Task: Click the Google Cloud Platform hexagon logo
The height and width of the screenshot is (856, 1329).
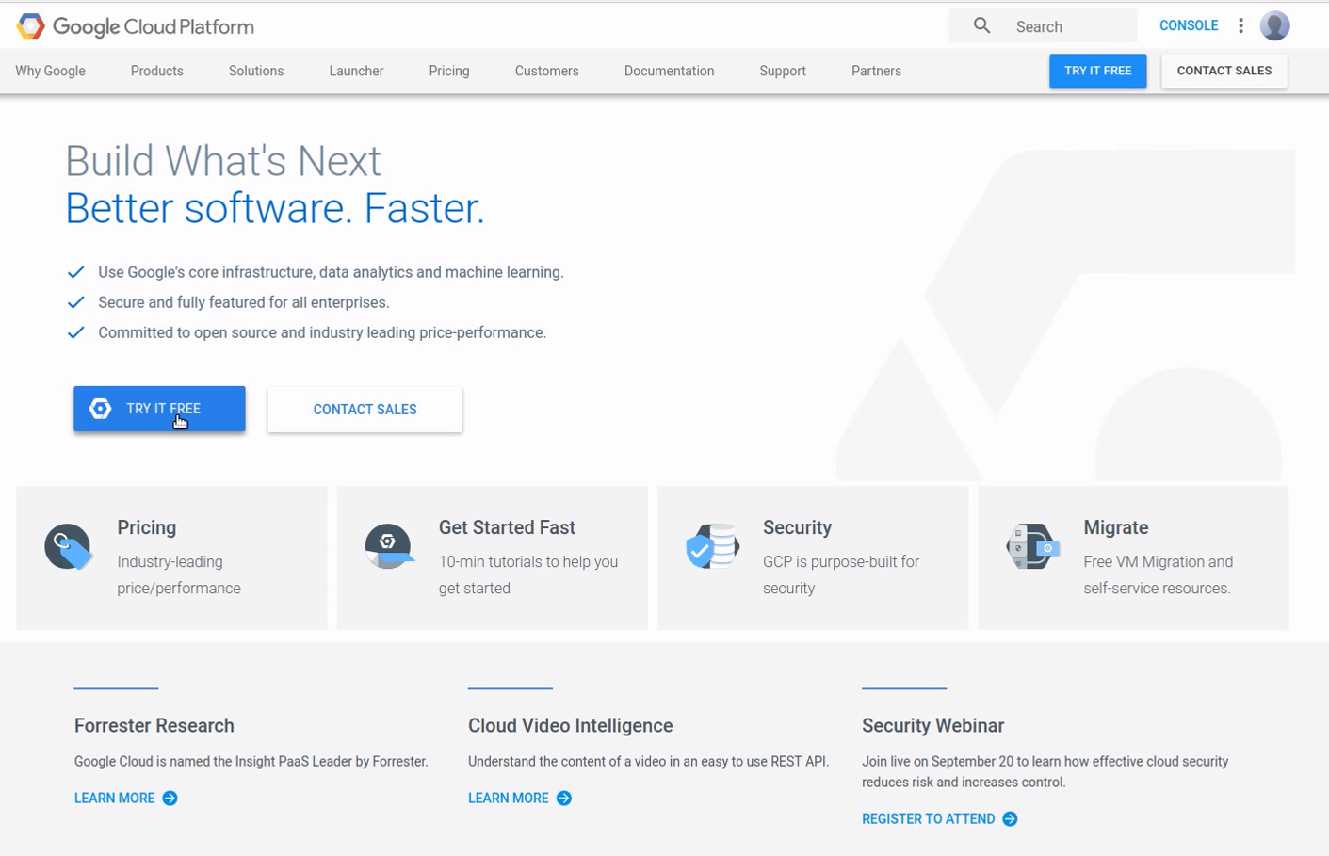Action: [x=30, y=26]
